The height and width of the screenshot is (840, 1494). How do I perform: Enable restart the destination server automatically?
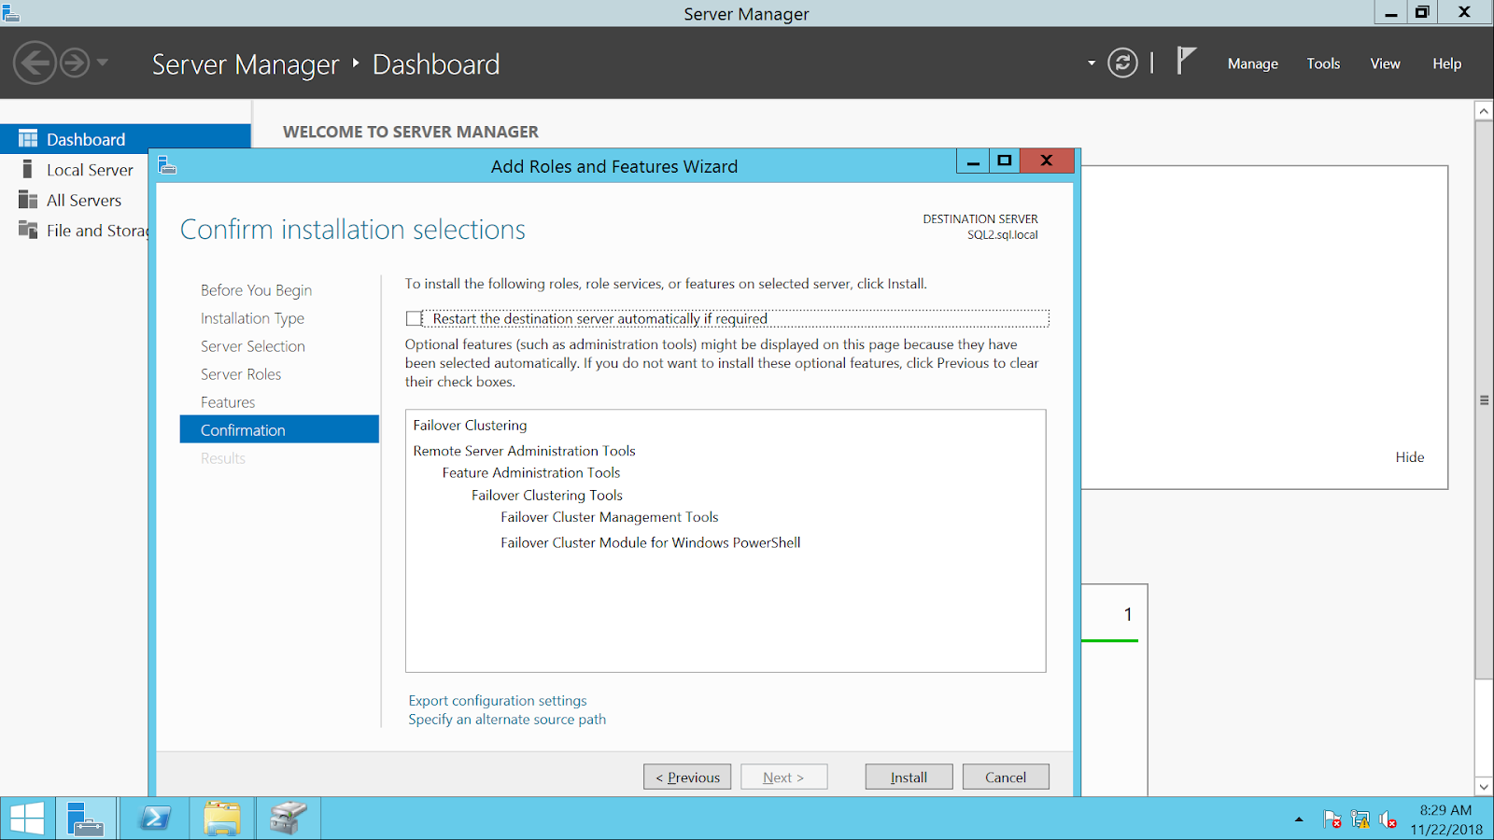click(x=413, y=318)
